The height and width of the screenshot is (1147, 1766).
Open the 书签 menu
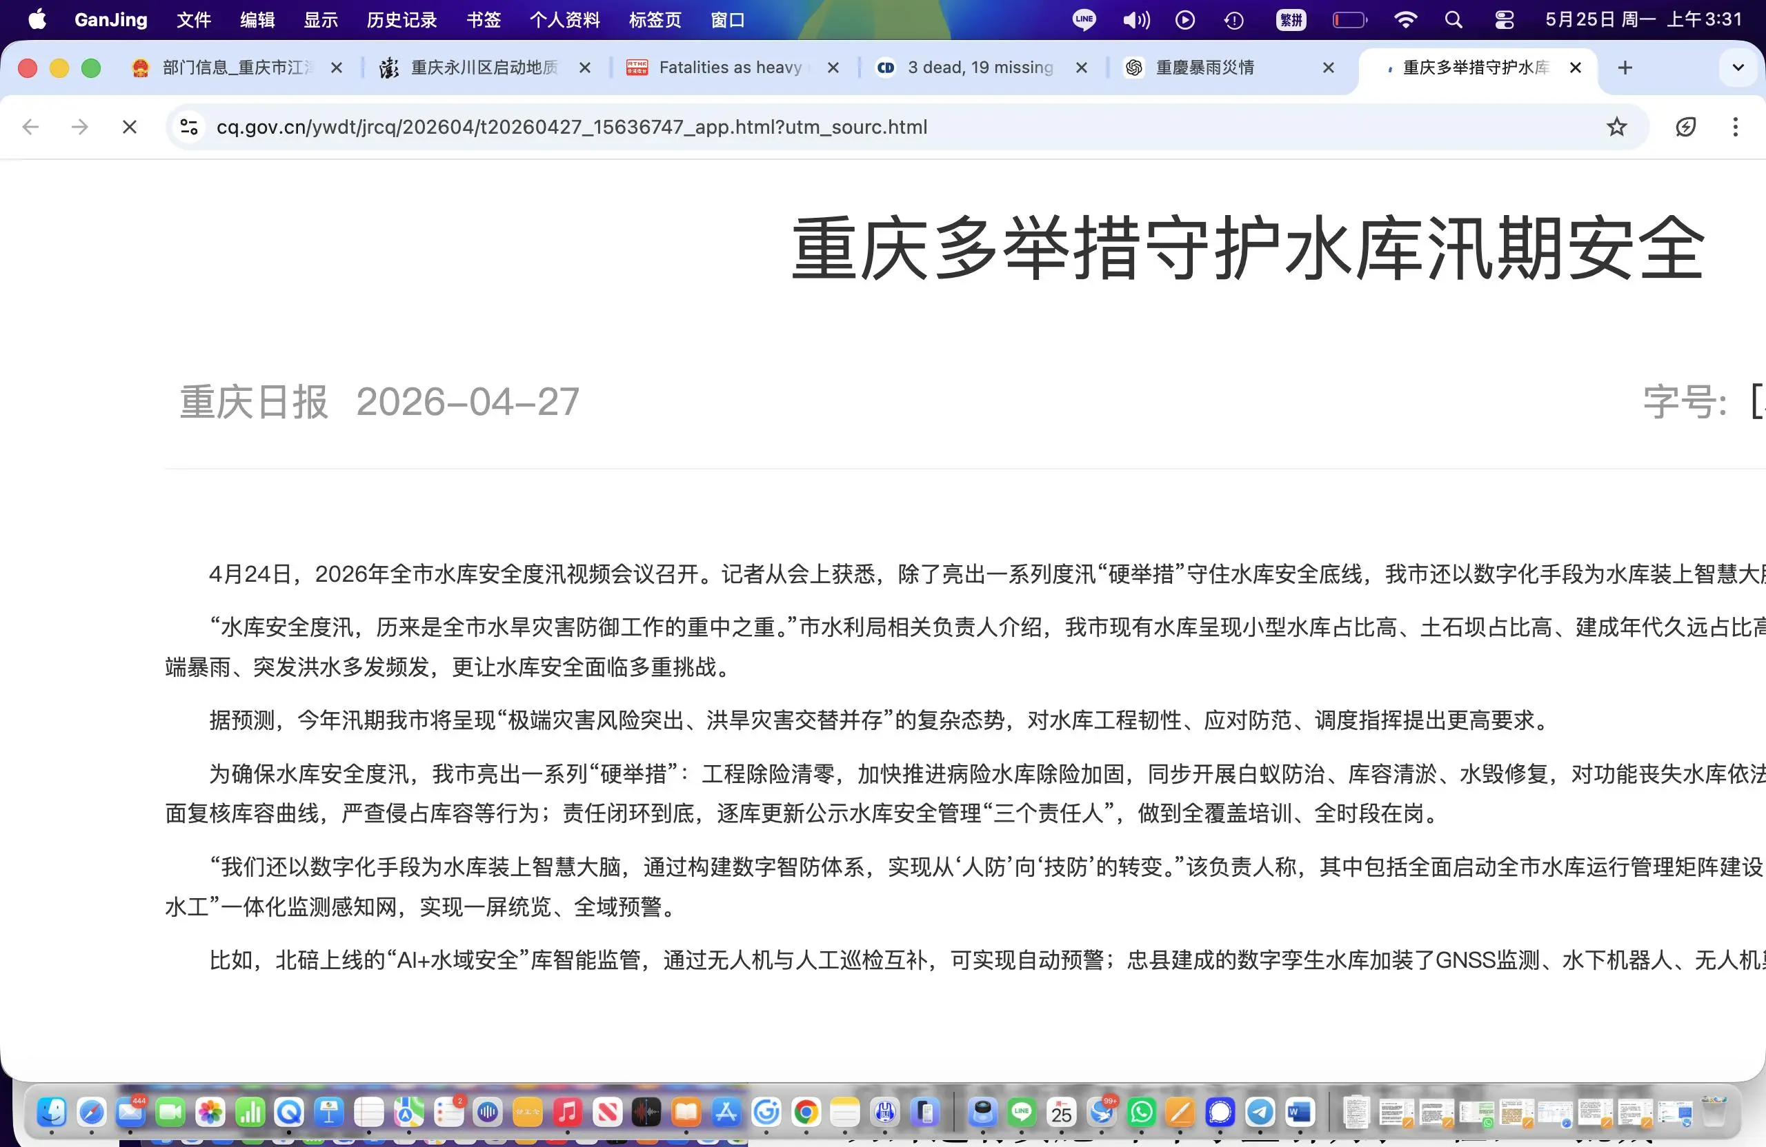[x=483, y=20]
